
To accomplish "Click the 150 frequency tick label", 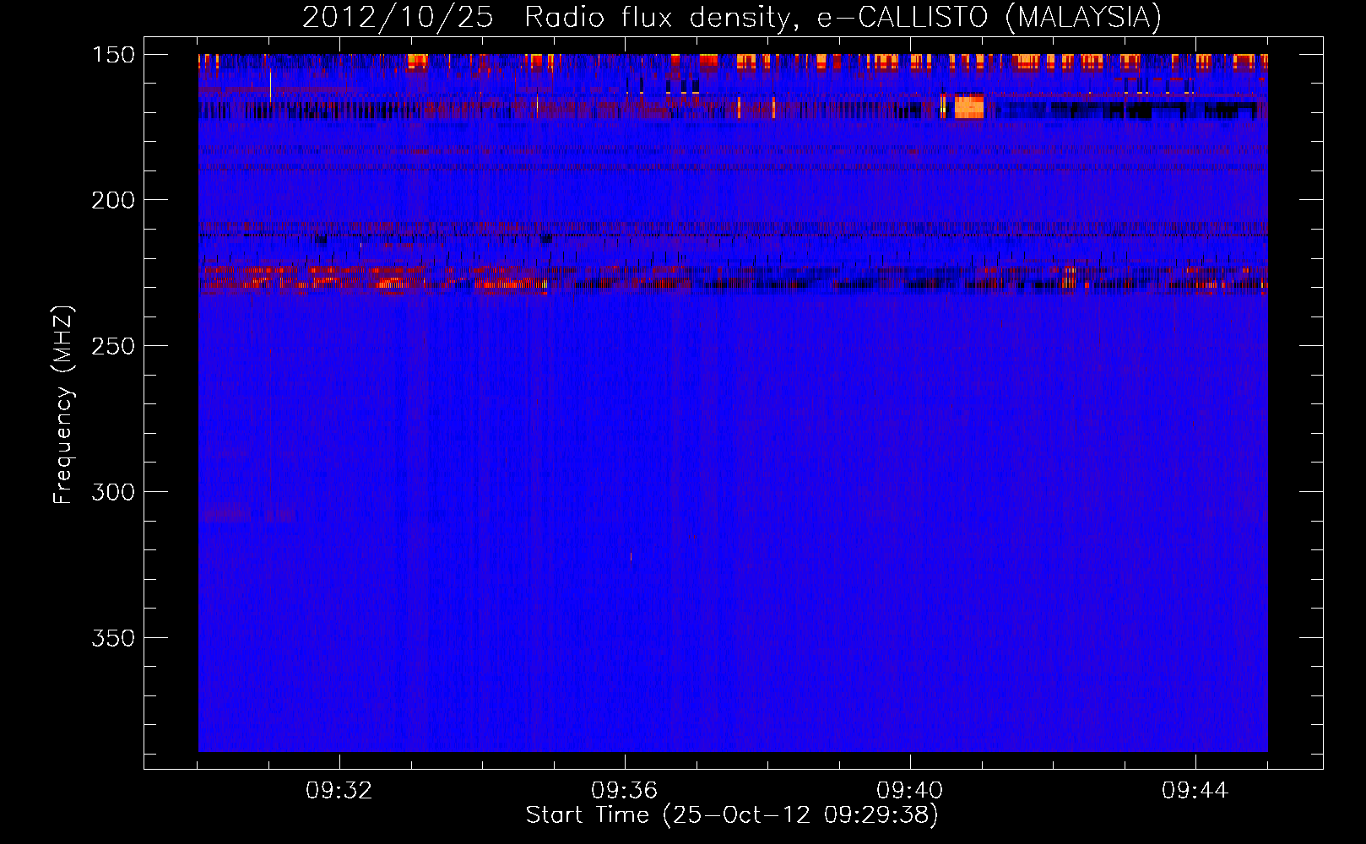I will [x=113, y=55].
